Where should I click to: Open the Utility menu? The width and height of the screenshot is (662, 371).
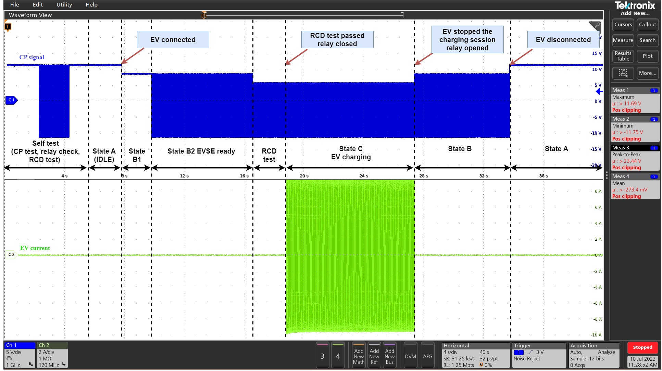coord(64,4)
